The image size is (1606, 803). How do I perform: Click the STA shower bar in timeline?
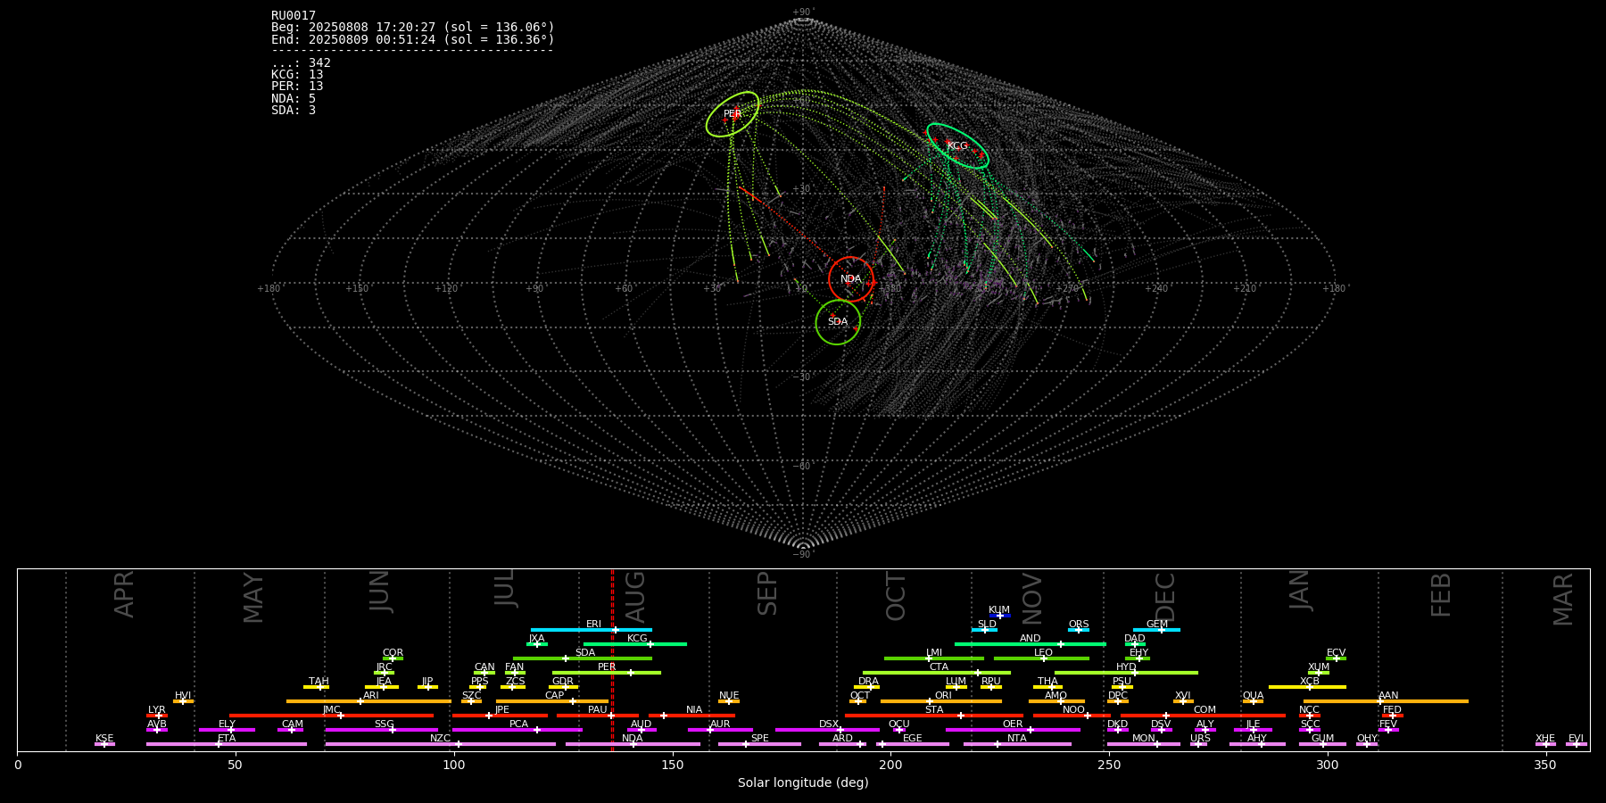coord(934,716)
